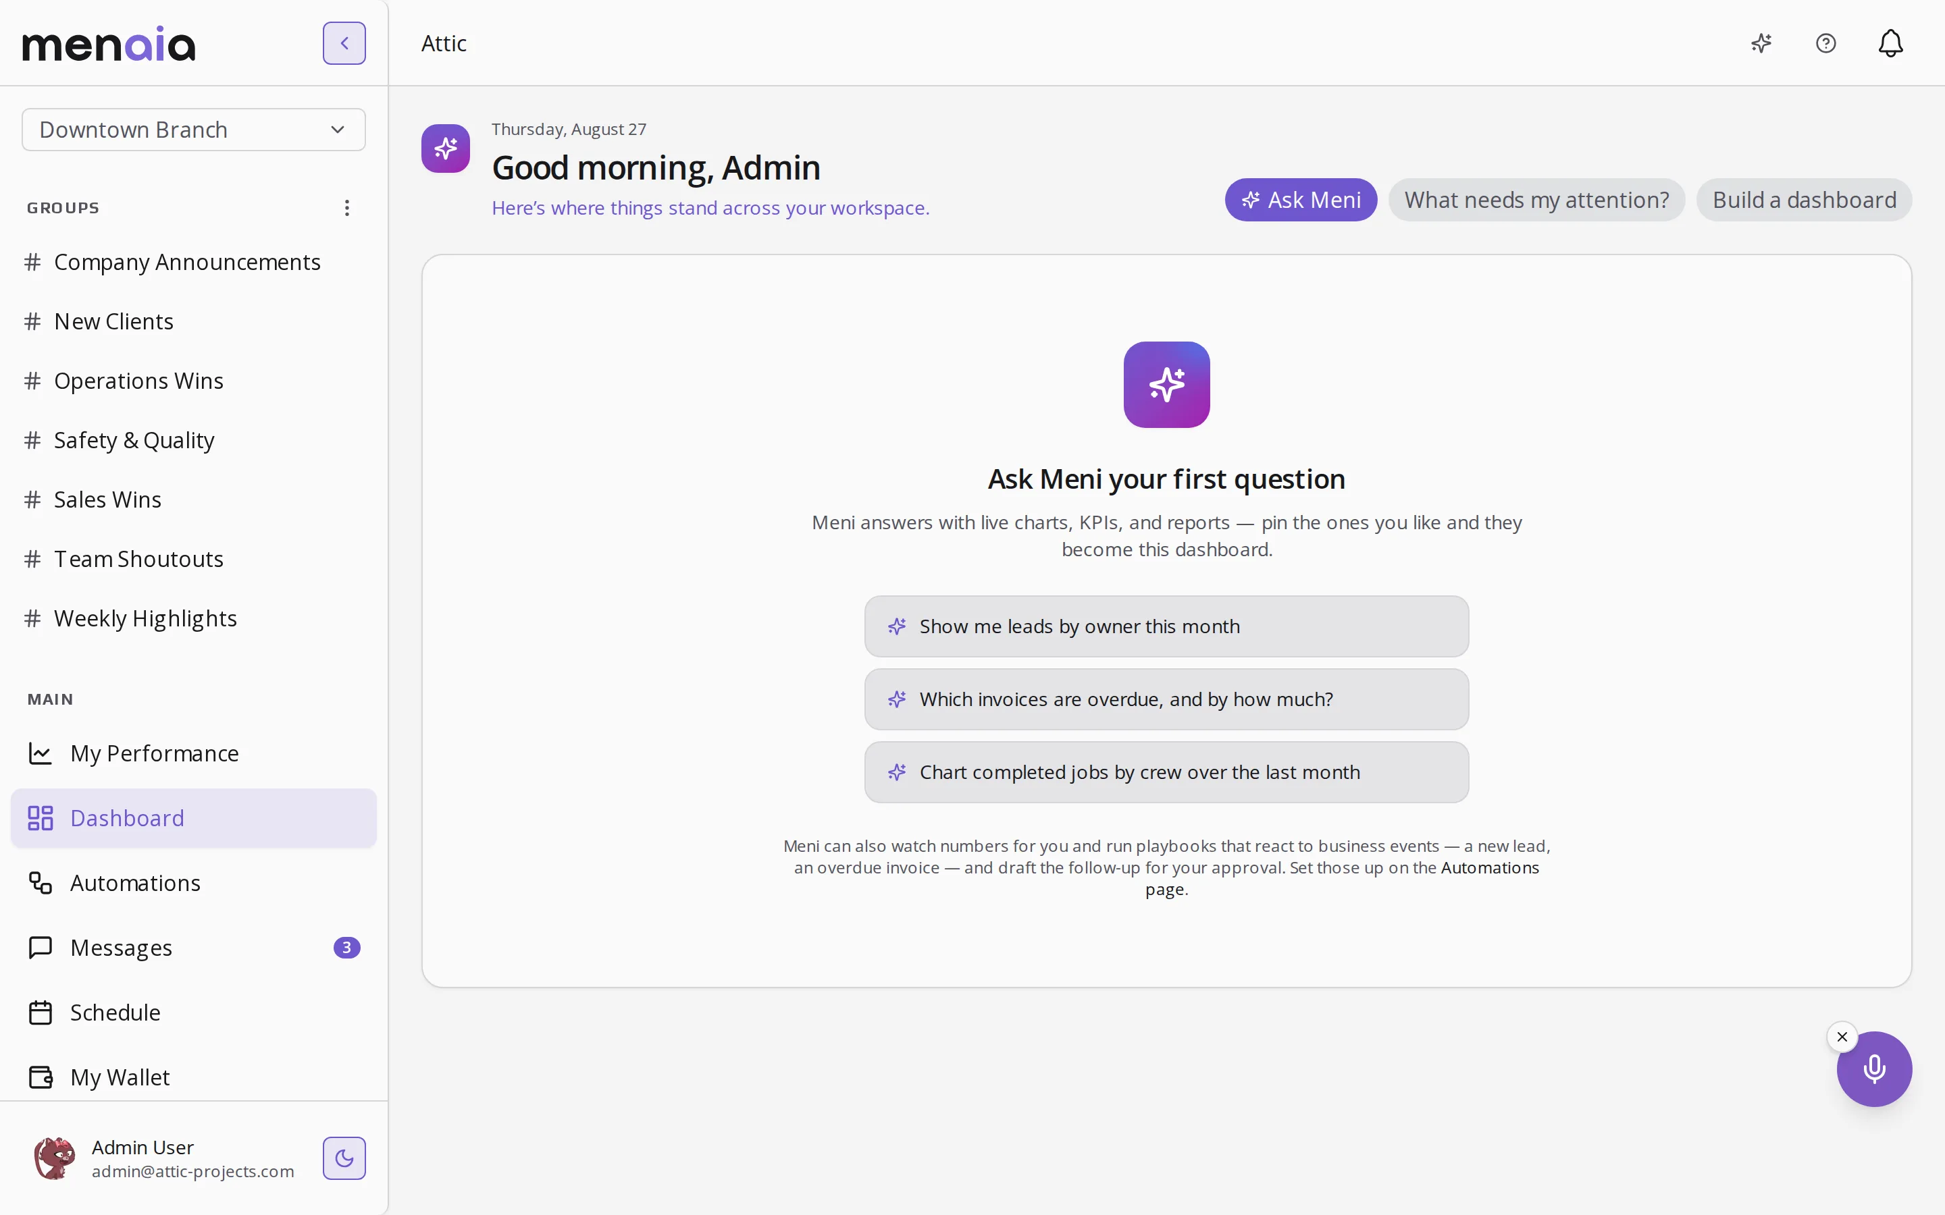
Task: Click the admin@attic-projects.com email
Action: coord(193,1172)
